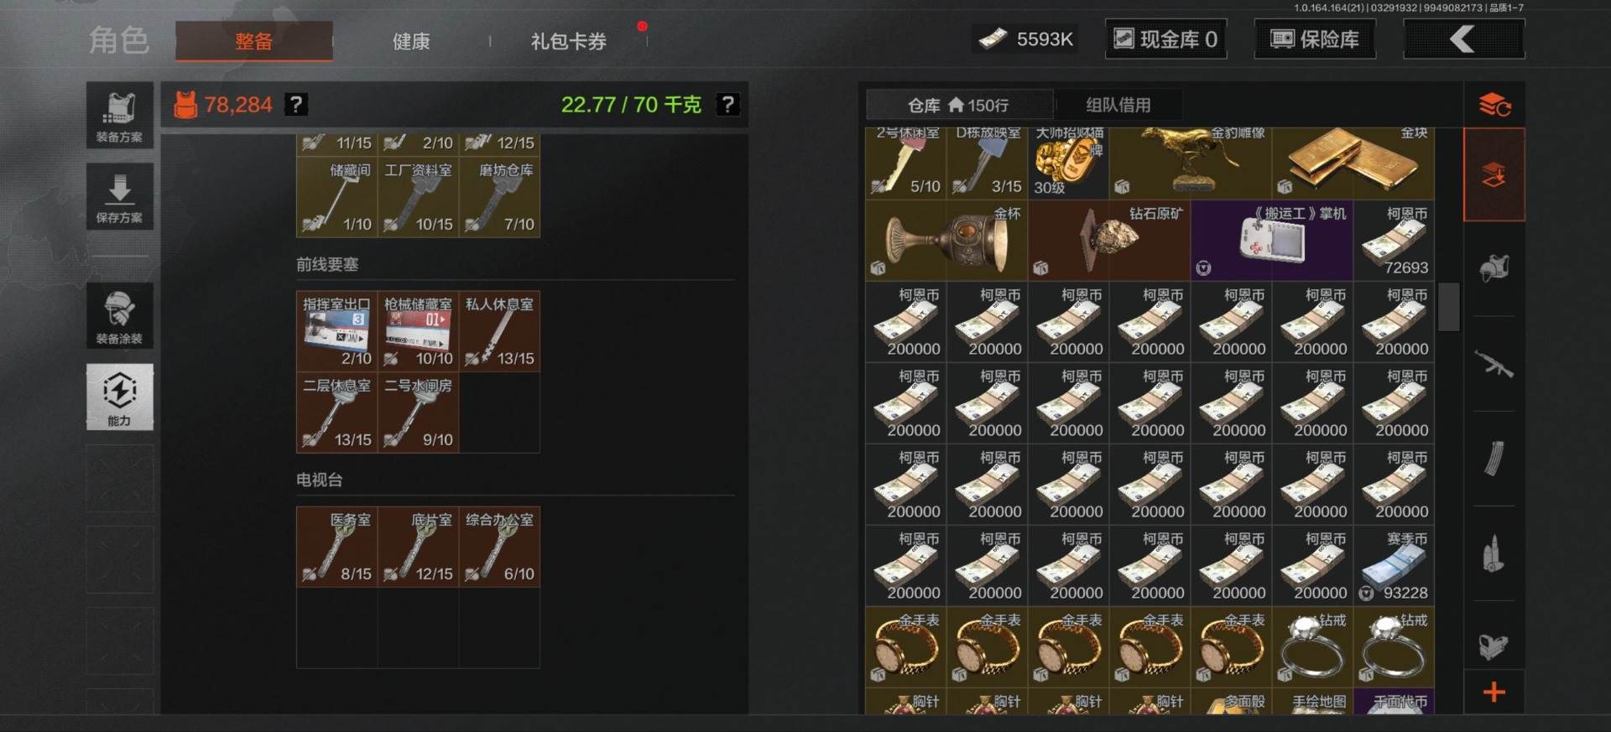Filter warehouse by magazine icon
1611x732 pixels.
[x=1494, y=459]
